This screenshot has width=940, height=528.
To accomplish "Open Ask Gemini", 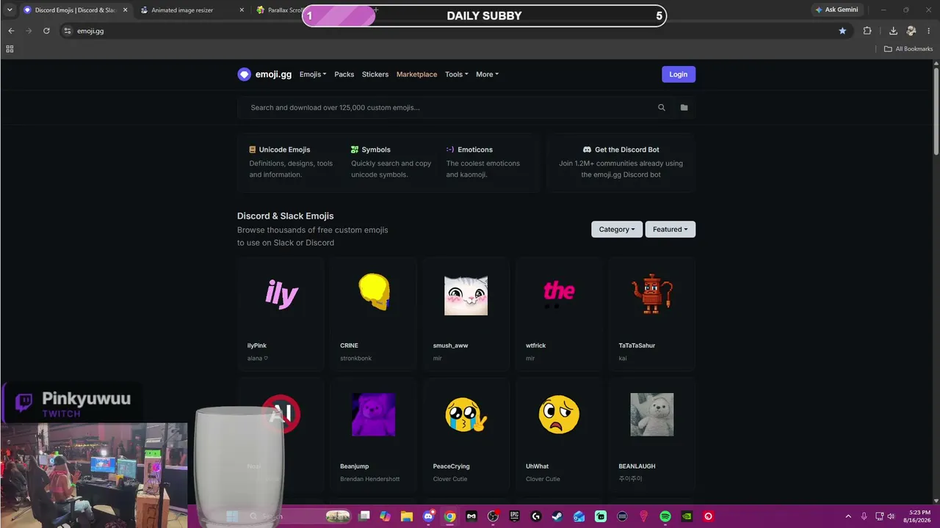I will point(836,10).
